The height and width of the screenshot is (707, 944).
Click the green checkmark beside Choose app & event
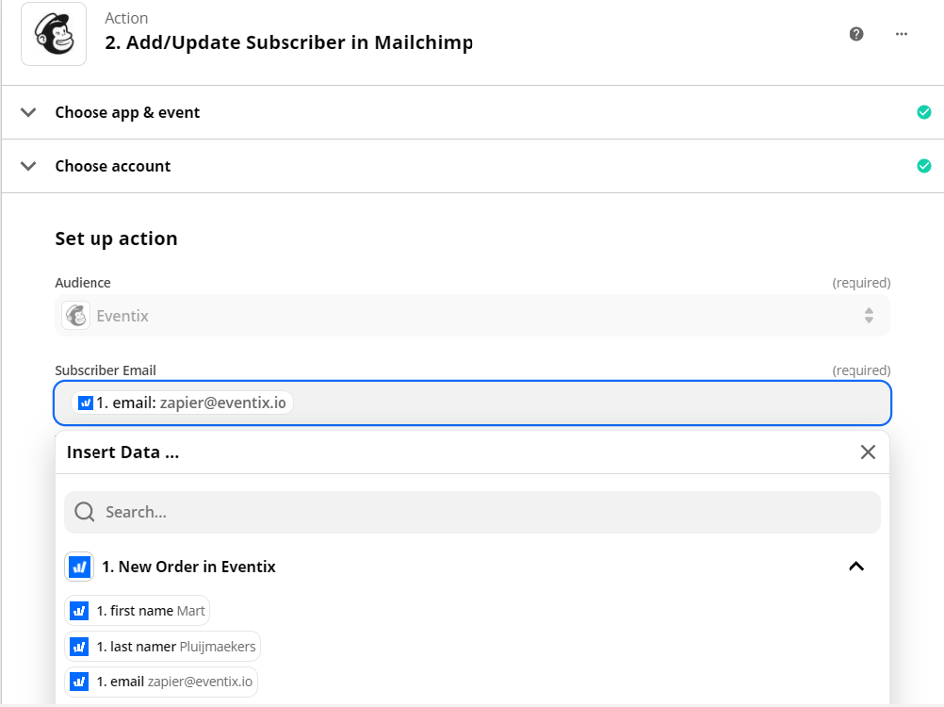pos(923,112)
